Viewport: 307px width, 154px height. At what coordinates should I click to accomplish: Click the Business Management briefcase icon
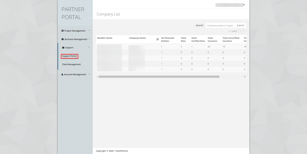point(62,39)
